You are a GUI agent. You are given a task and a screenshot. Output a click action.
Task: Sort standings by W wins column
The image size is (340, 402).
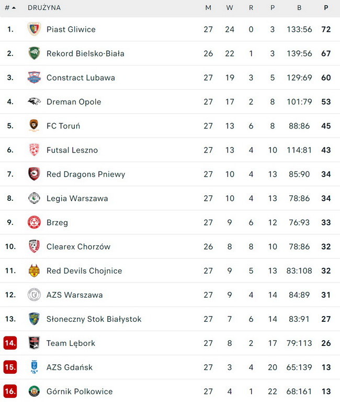[x=230, y=8]
